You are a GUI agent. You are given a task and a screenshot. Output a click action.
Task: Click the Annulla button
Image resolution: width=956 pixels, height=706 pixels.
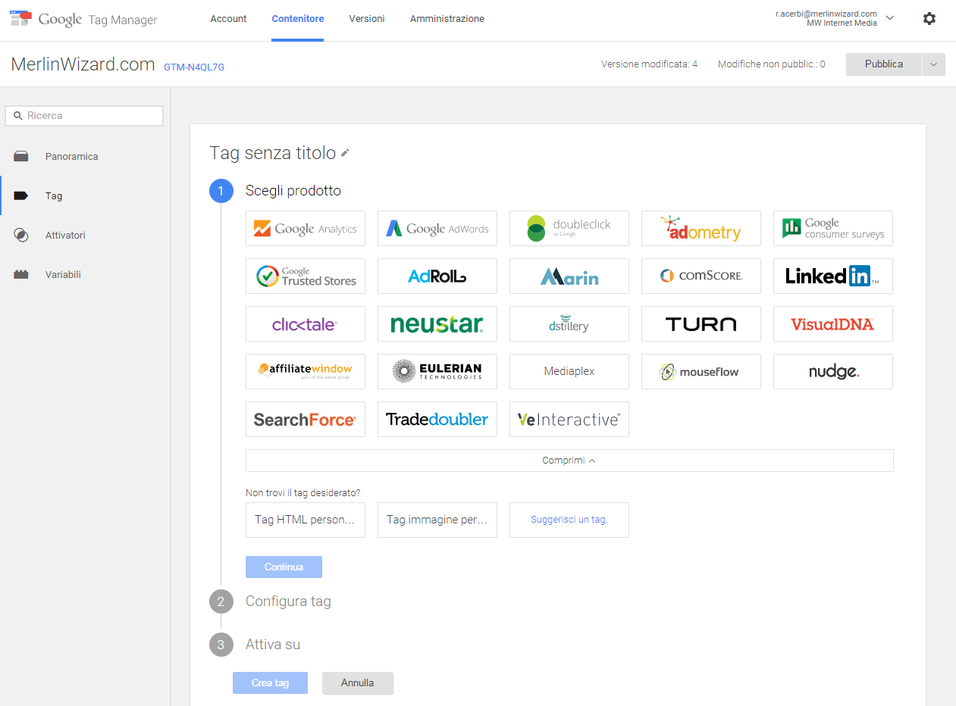point(358,683)
